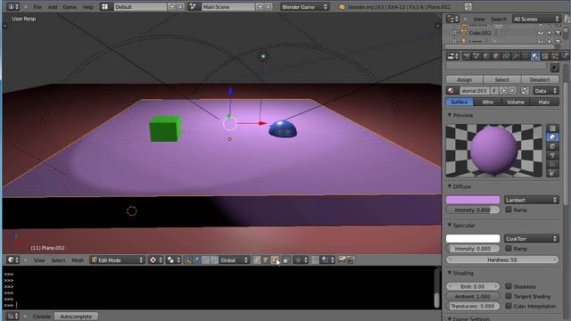Open the Blender Game engine dropdown
The height and width of the screenshot is (321, 571).
[x=305, y=7]
